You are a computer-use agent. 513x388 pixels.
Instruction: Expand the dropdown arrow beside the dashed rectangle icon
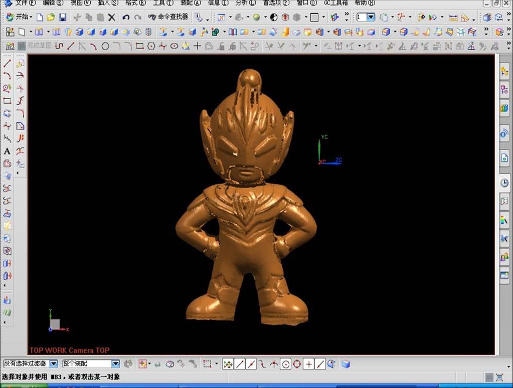(216, 364)
